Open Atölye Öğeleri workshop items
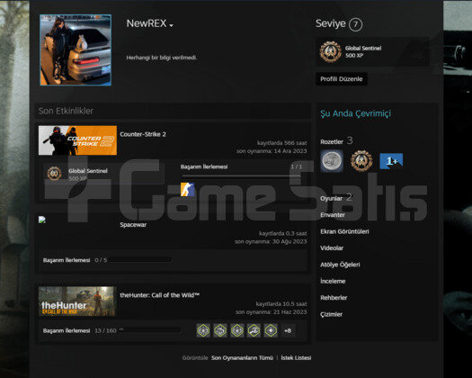Image resolution: width=472 pixels, height=378 pixels. [340, 265]
